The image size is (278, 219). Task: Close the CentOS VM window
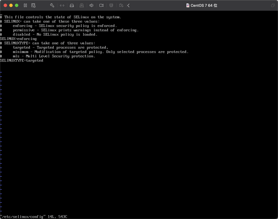coord(5,5)
